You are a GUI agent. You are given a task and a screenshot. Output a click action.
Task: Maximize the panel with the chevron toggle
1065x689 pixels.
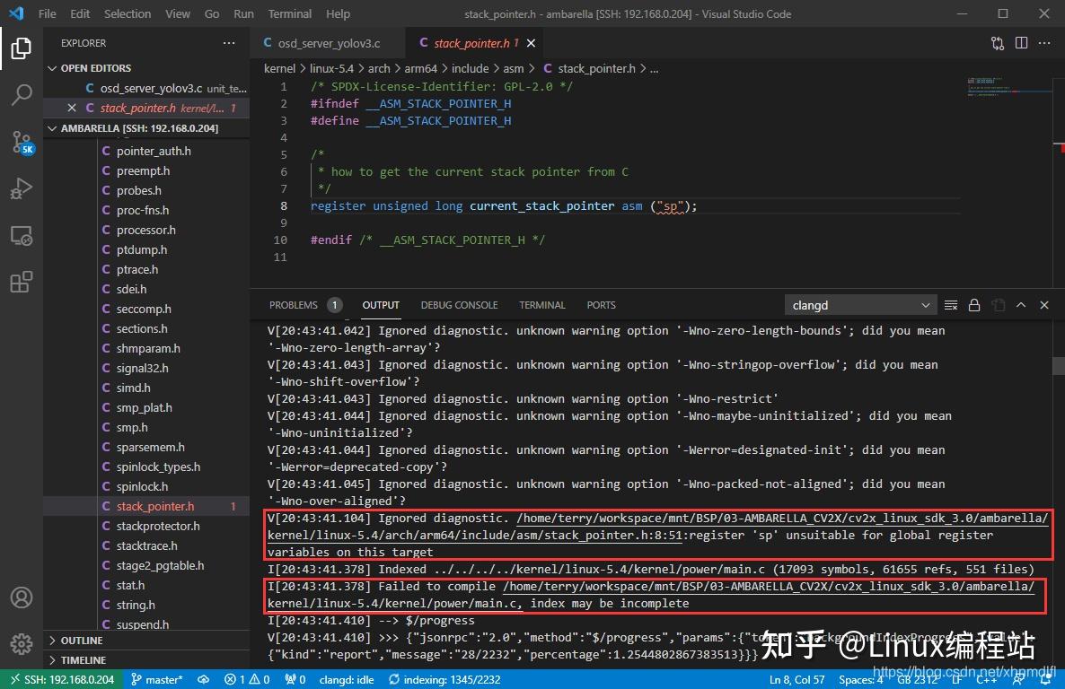pyautogui.click(x=1021, y=305)
